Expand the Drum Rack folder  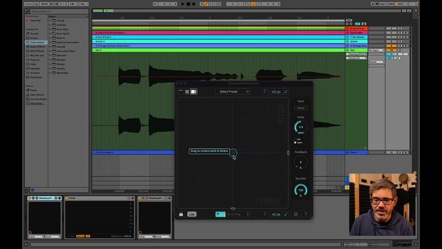click(50, 29)
